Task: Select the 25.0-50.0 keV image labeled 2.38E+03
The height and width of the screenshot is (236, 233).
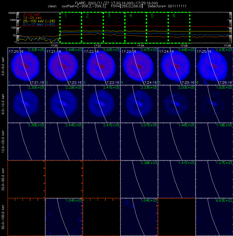Action: 139,179
